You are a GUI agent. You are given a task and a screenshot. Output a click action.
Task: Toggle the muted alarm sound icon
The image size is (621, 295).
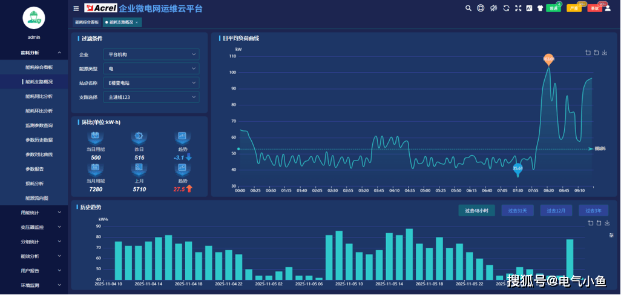click(x=493, y=8)
